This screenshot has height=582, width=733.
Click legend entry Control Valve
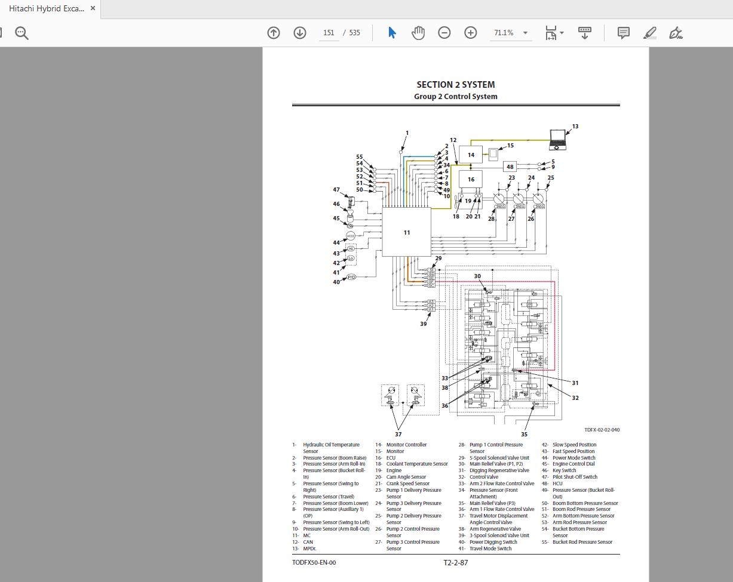484,477
